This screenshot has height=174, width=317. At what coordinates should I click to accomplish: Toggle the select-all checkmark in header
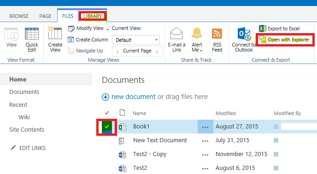[107, 113]
